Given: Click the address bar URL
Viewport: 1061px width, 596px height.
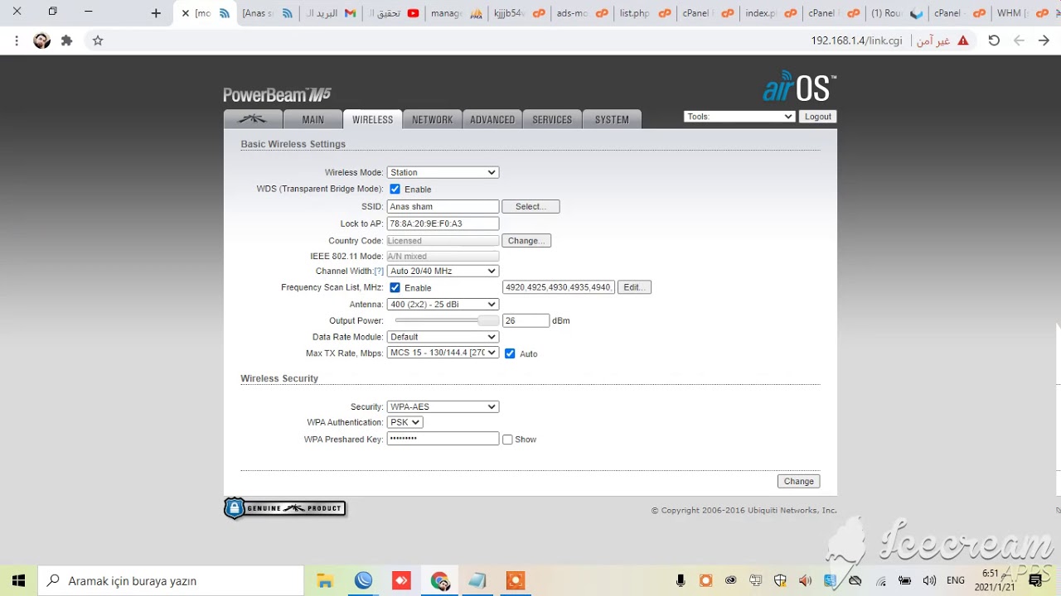Looking at the screenshot, I should point(856,41).
